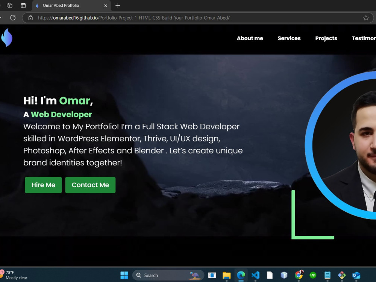Open the Windows Start menu
Image resolution: width=376 pixels, height=282 pixels.
click(x=124, y=275)
